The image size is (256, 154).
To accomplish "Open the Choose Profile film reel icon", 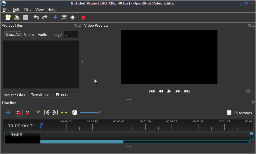I will tap(64, 17).
